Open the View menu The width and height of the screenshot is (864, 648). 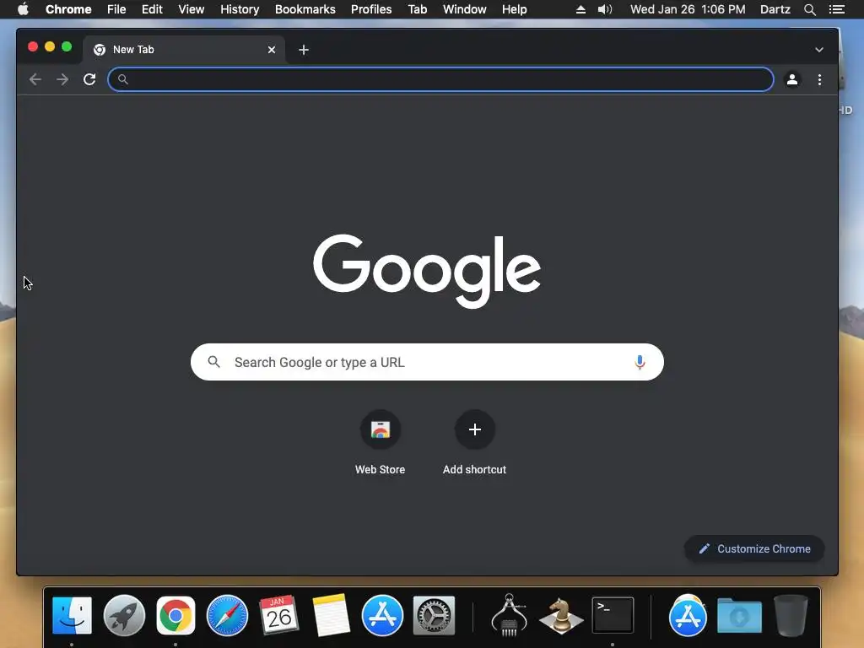point(192,9)
